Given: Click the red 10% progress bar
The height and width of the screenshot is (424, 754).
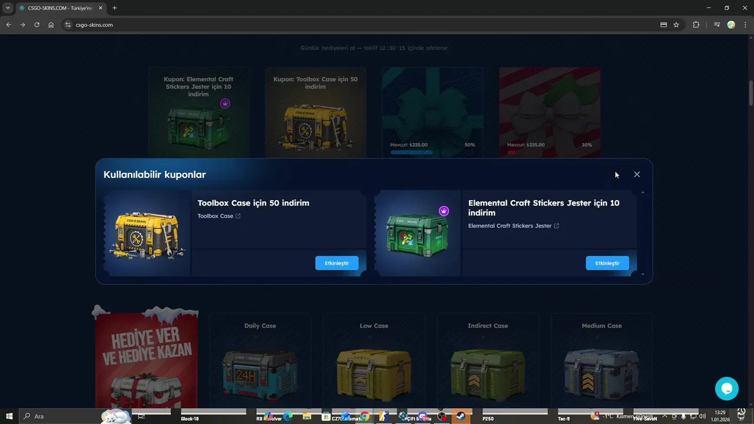Looking at the screenshot, I should pyautogui.click(x=511, y=153).
